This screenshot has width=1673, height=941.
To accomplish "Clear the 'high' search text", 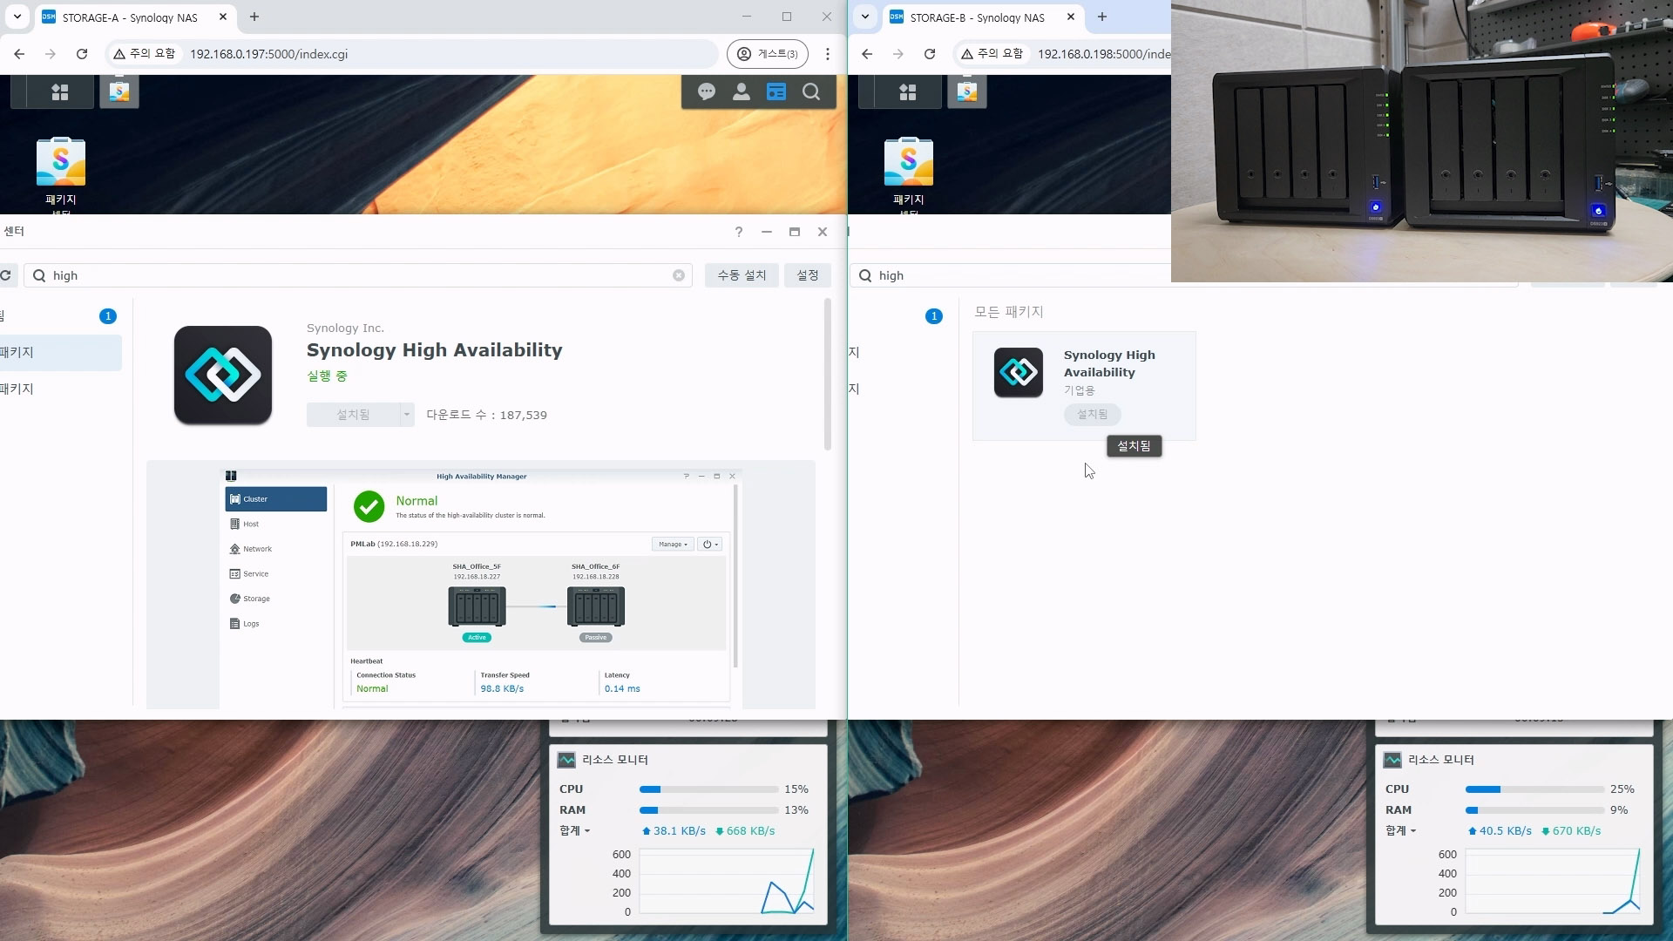I will point(679,275).
